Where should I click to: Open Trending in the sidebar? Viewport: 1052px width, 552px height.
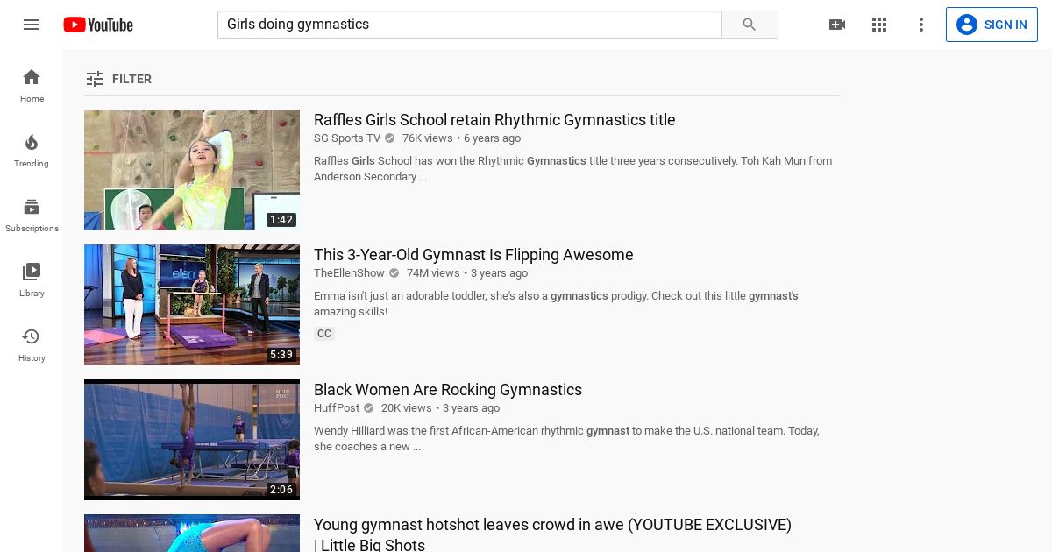pos(32,151)
